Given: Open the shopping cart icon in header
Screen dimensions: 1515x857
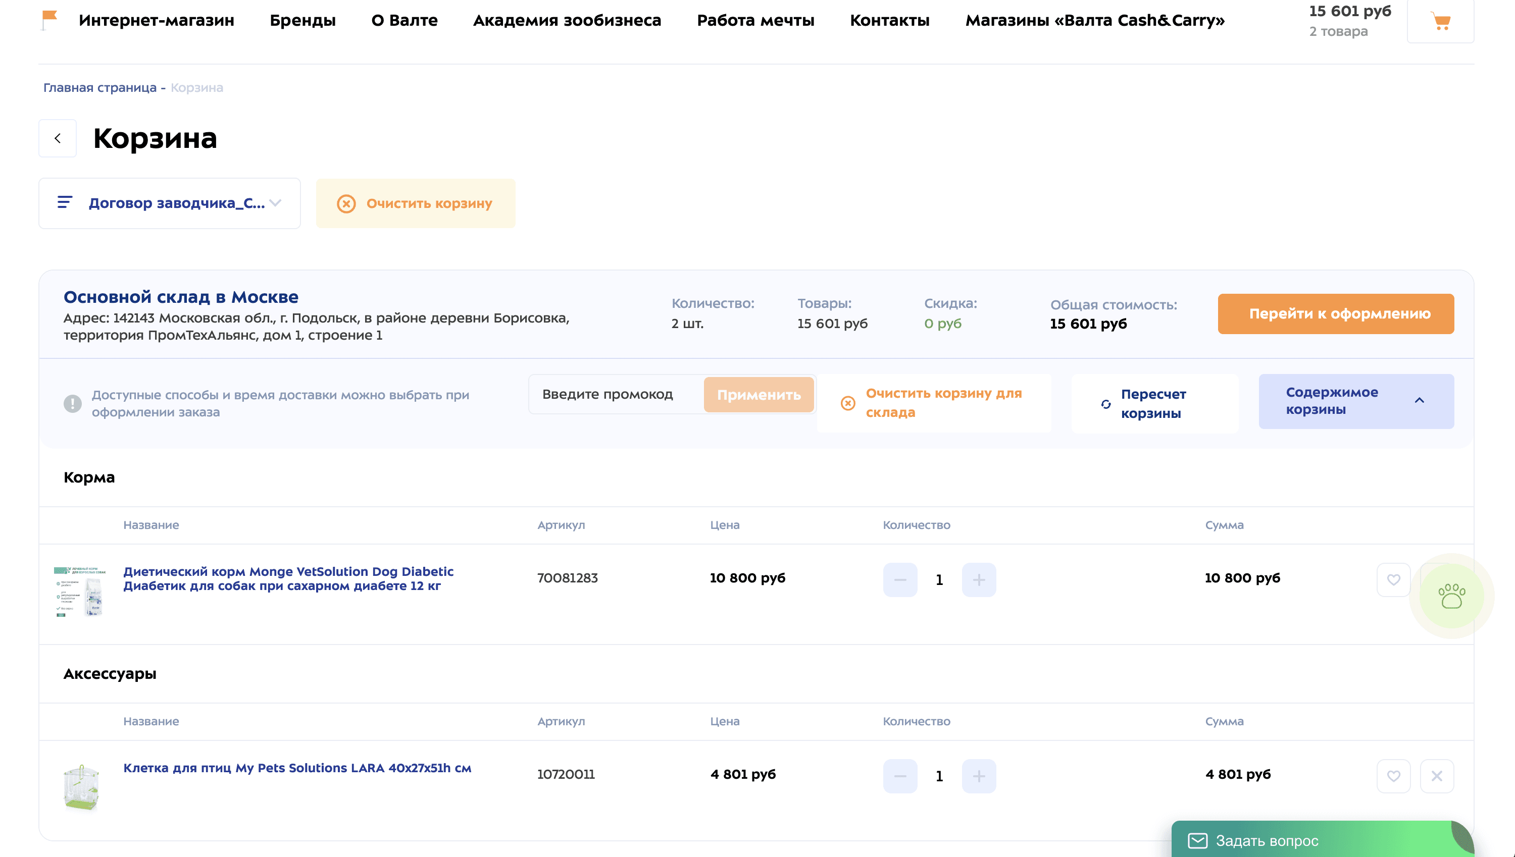Looking at the screenshot, I should [1440, 22].
